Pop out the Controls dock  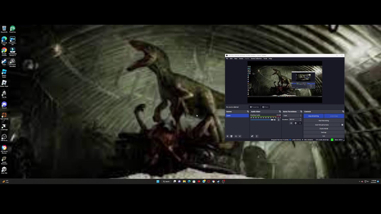pyautogui.click(x=343, y=111)
